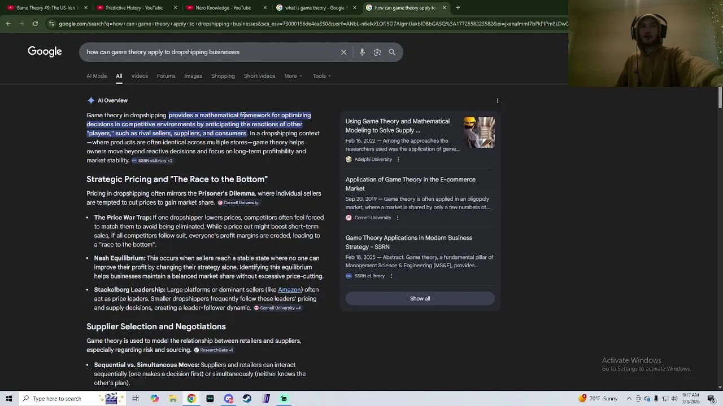
Task: Click the magnifier search button in the search bar
Action: pyautogui.click(x=392, y=52)
